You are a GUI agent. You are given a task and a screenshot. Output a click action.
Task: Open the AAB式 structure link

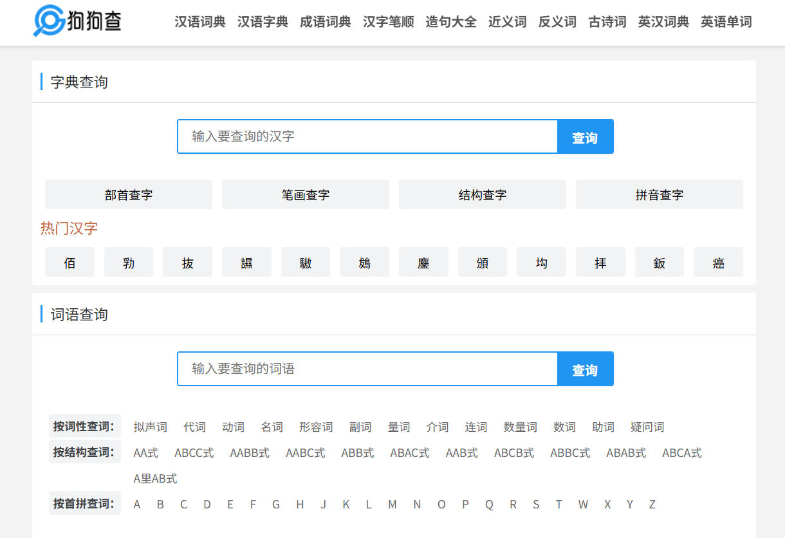pyautogui.click(x=462, y=452)
